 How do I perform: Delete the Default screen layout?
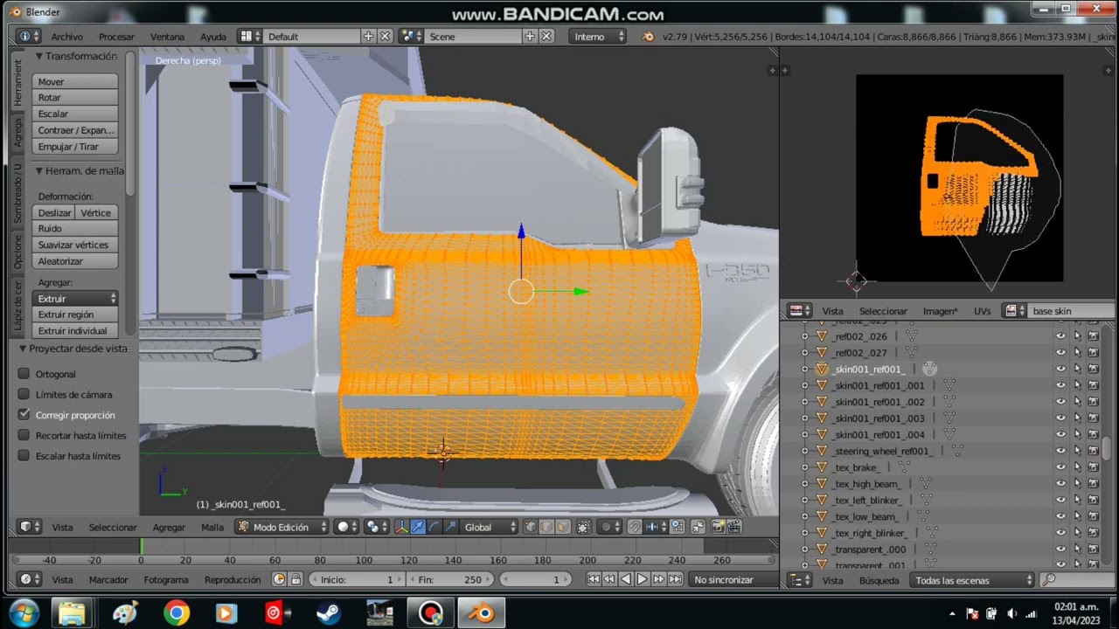(x=386, y=36)
